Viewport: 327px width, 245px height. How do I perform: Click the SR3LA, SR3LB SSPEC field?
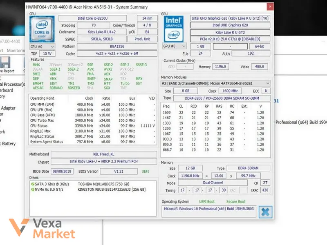point(102,39)
